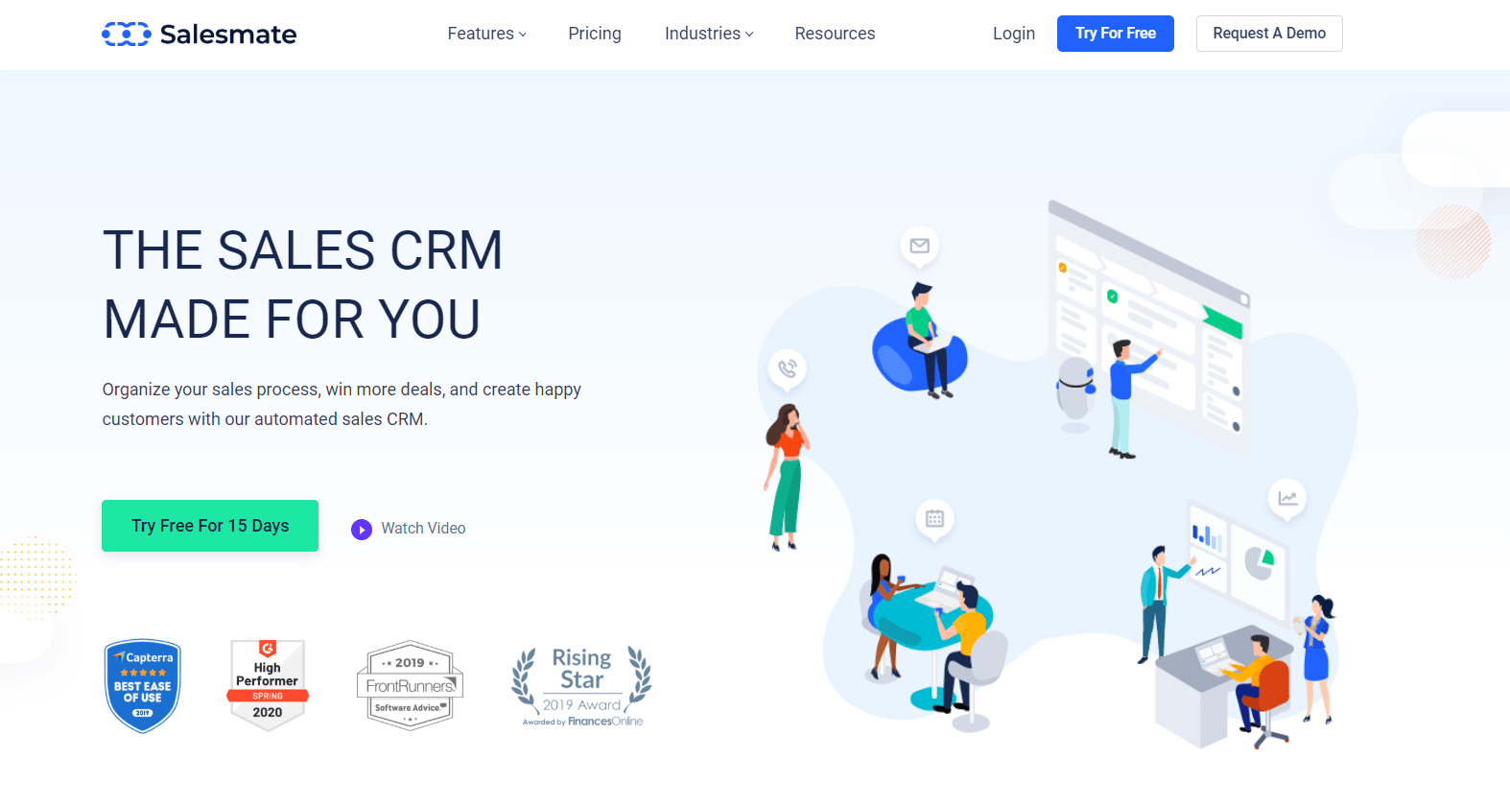Click the G2 High Performer Spring 2020 badge
Viewport: 1510px width, 806px height.
(x=268, y=685)
